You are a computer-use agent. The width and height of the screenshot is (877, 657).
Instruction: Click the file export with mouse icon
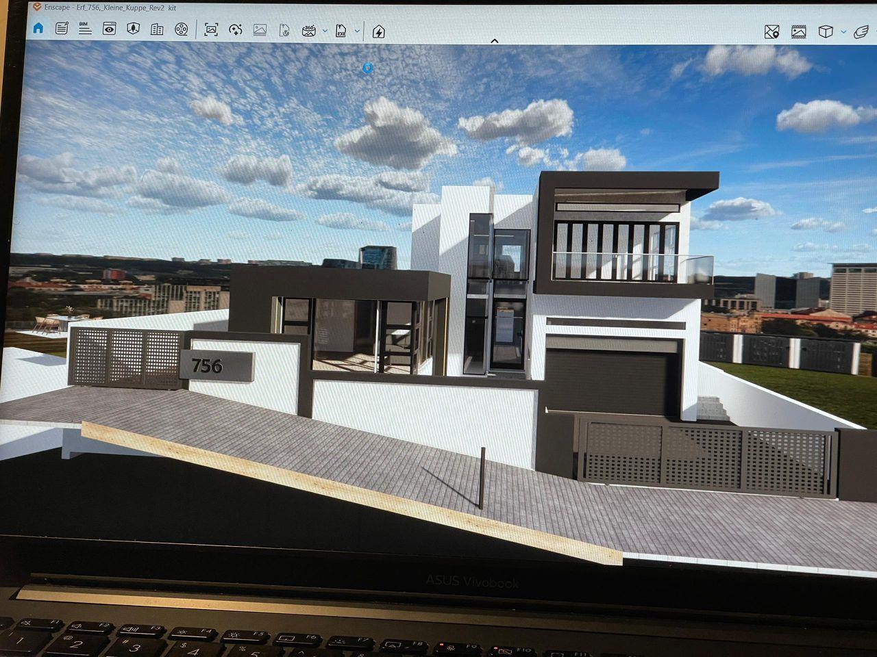coord(284,30)
